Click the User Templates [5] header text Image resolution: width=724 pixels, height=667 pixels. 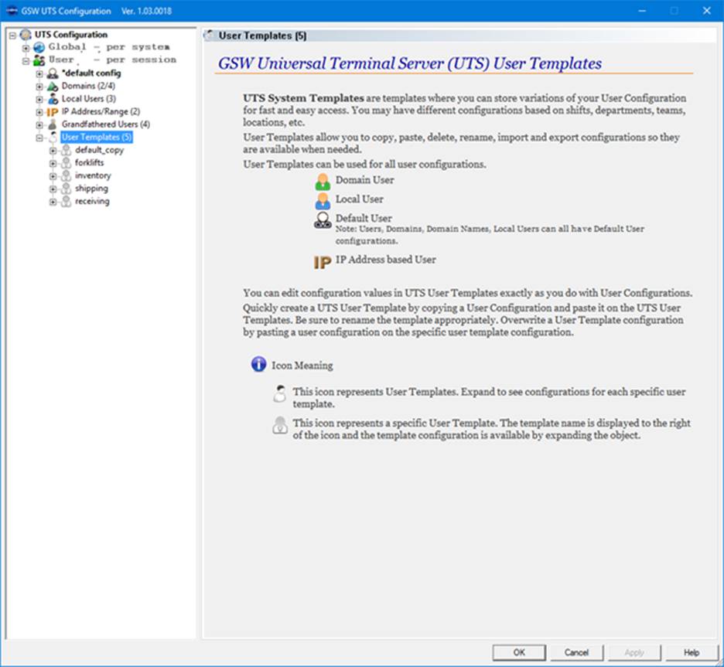point(263,36)
